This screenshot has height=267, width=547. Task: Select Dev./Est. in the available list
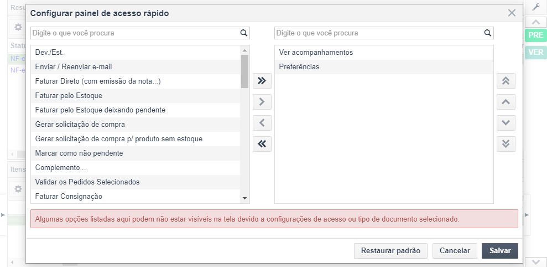(x=136, y=53)
